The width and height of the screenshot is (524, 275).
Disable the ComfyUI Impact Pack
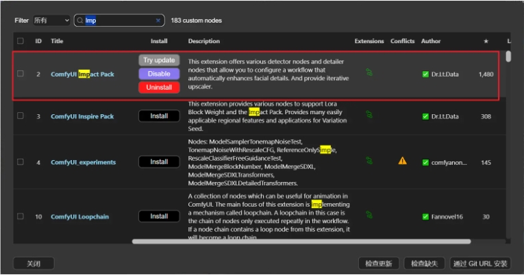tap(159, 74)
